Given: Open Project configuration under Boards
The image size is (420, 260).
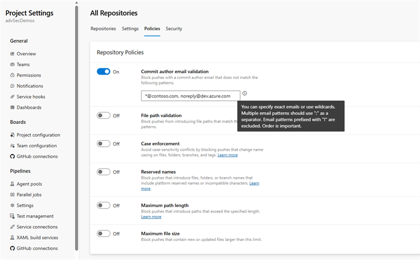Looking at the screenshot, I should [x=38, y=135].
